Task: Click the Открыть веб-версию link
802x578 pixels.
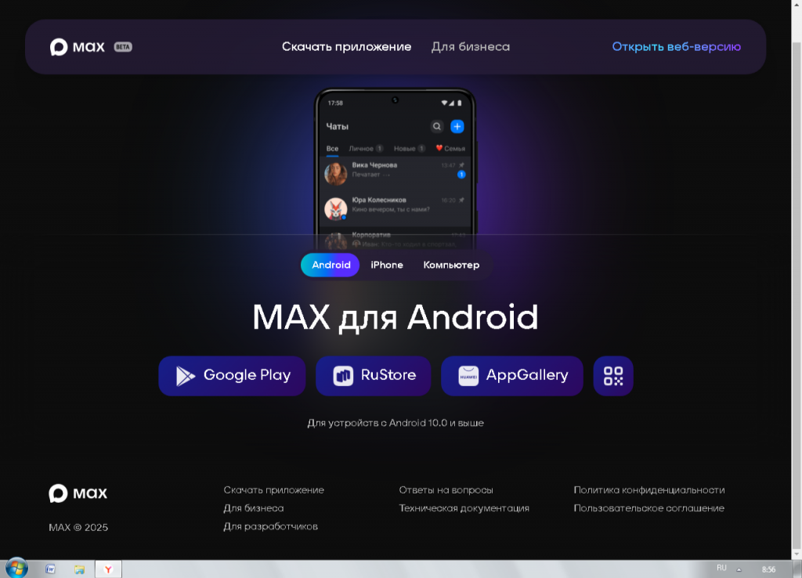Action: coord(676,47)
